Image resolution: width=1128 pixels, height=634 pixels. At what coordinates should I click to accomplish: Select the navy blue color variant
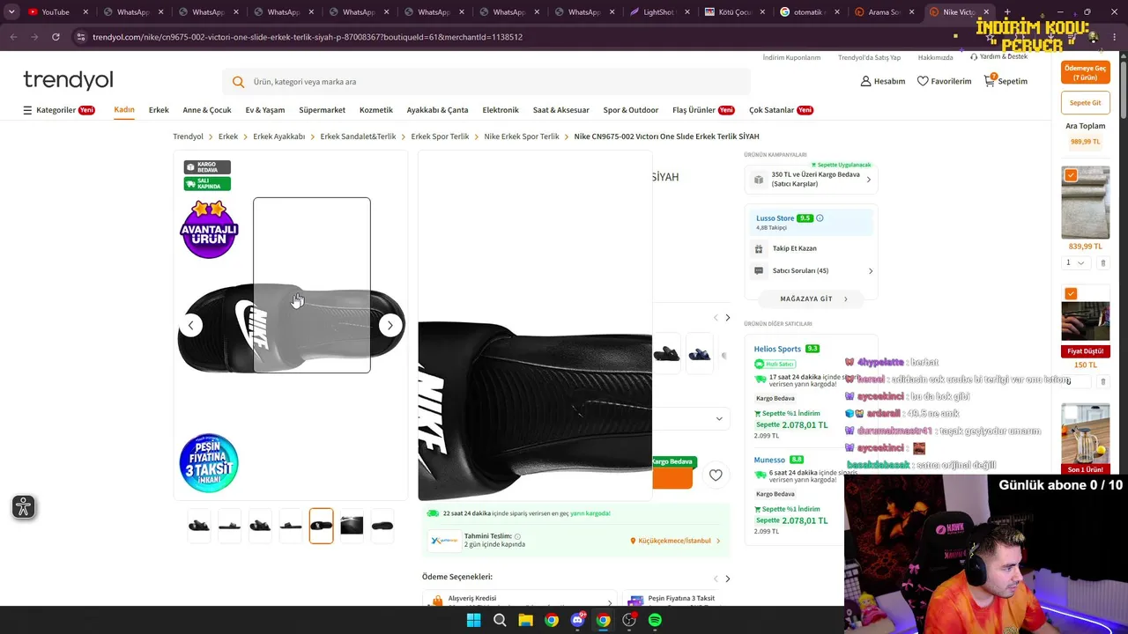pos(700,355)
